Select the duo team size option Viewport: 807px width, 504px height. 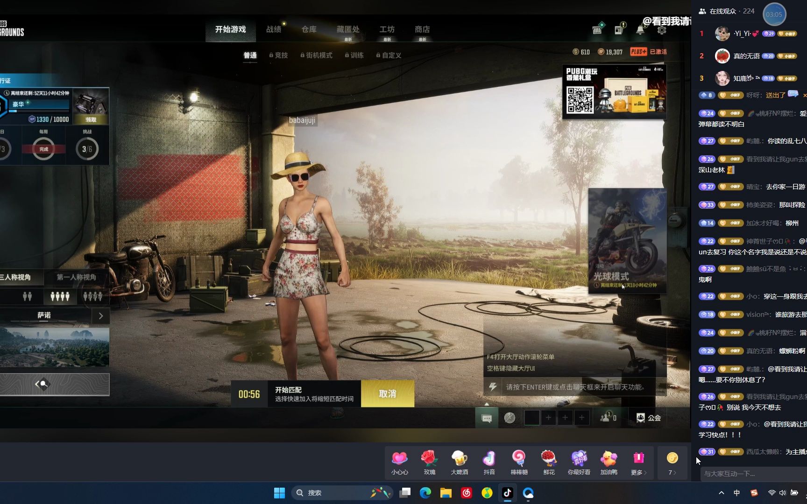tap(28, 296)
